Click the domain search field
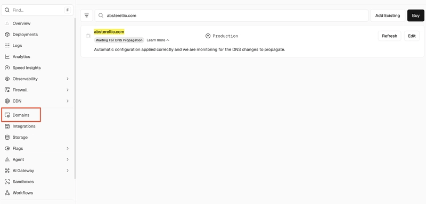 tap(232, 15)
